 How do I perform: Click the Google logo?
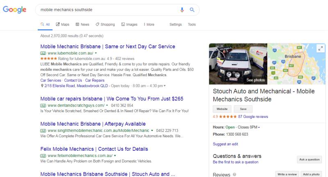[x=15, y=9]
